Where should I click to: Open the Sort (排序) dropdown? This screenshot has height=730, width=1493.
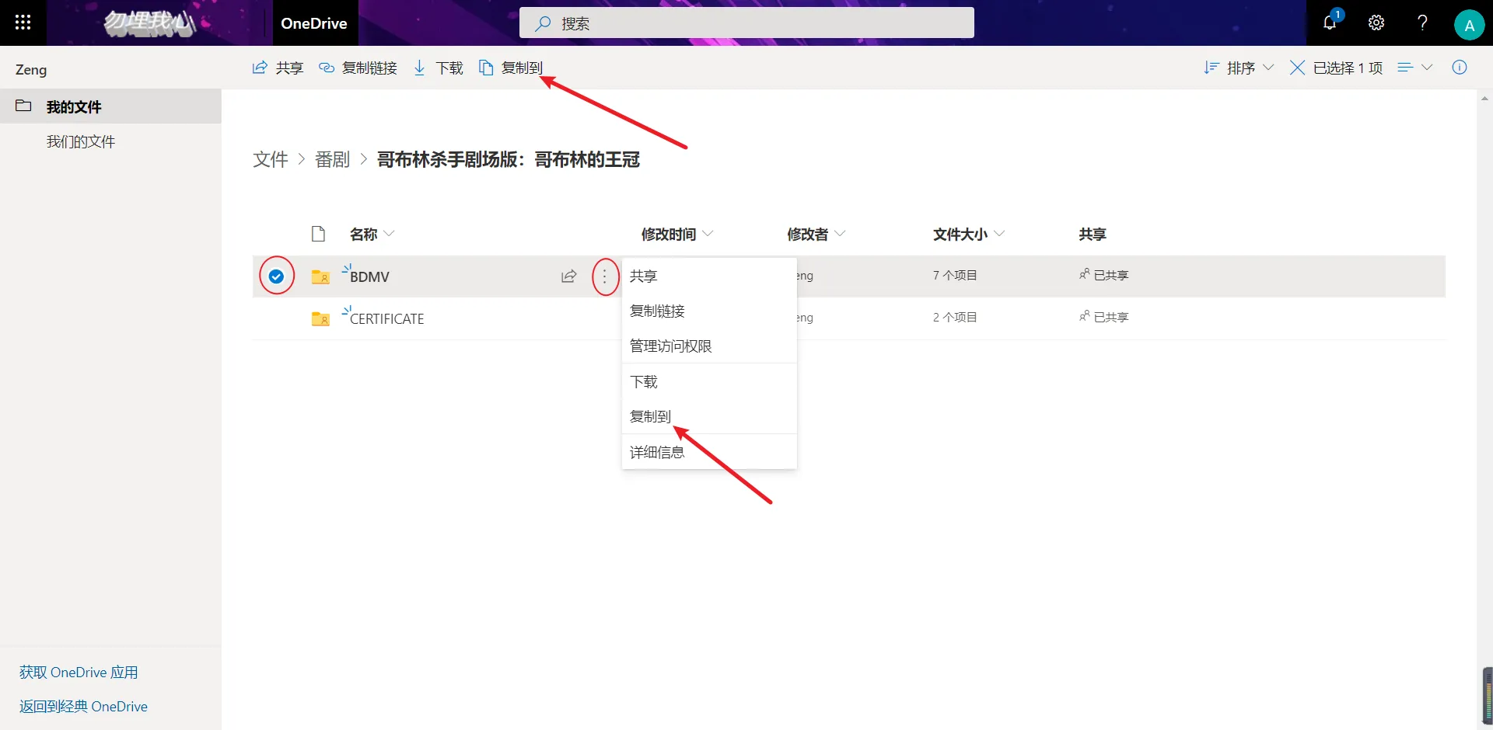click(1239, 68)
